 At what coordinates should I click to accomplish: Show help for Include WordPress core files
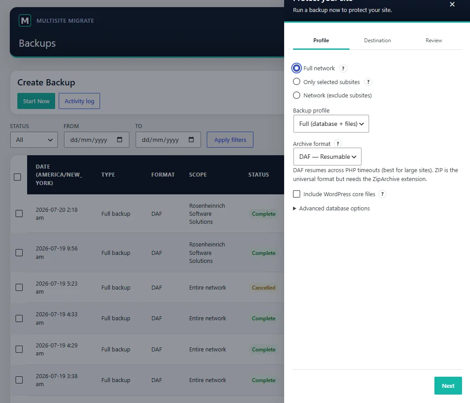(x=382, y=194)
